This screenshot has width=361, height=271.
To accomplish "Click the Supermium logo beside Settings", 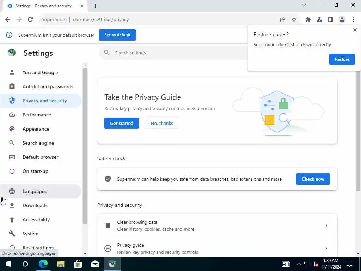I will coord(12,53).
